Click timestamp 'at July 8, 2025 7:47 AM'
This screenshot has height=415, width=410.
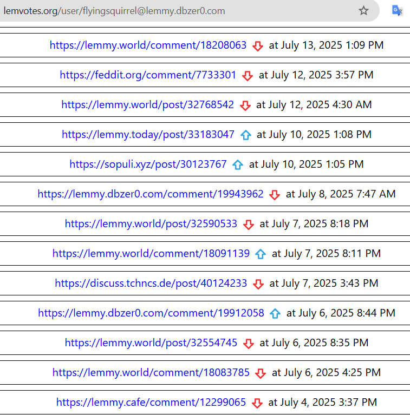coord(341,194)
